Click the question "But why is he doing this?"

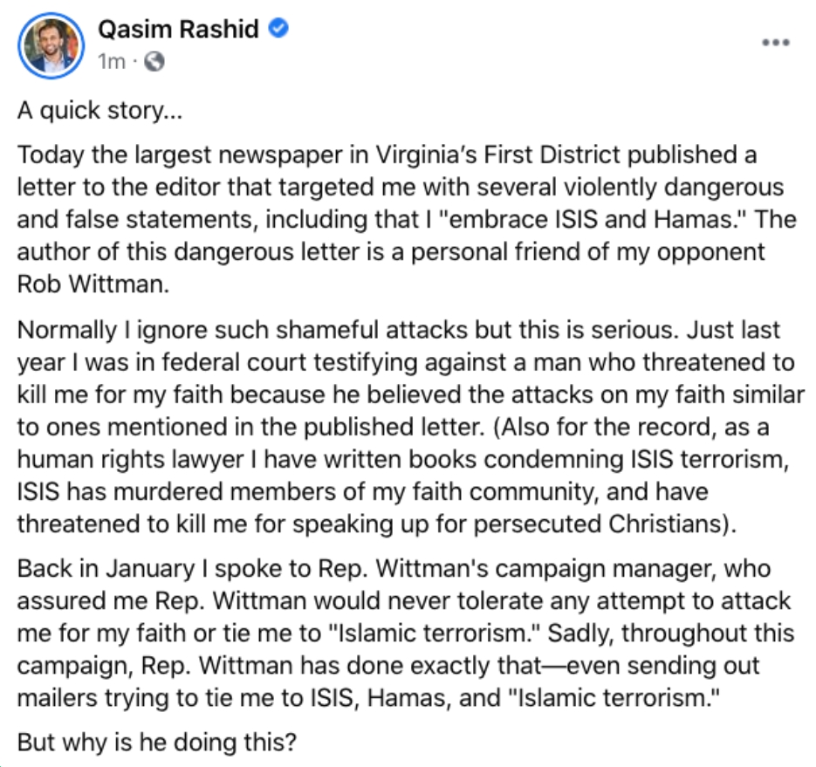(156, 743)
